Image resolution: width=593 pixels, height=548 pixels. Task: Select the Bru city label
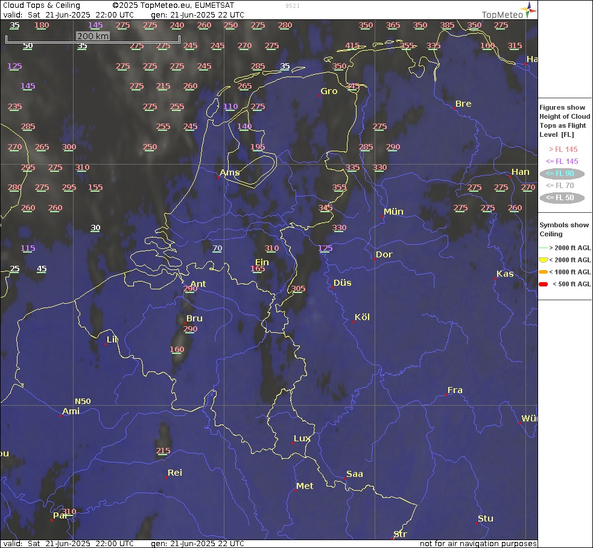click(194, 318)
